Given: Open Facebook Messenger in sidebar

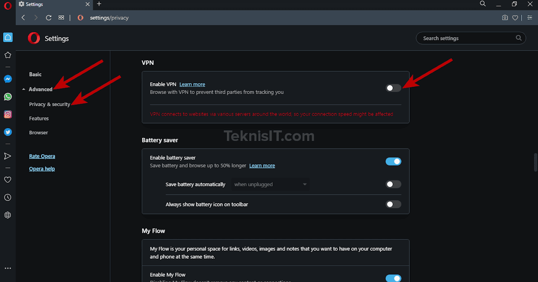Looking at the screenshot, I should tap(8, 79).
